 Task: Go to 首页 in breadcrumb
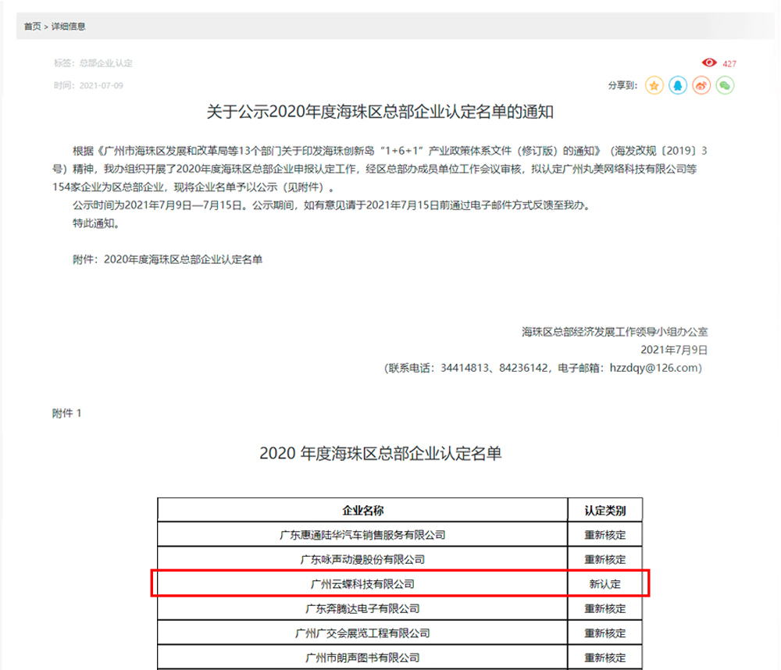click(32, 27)
